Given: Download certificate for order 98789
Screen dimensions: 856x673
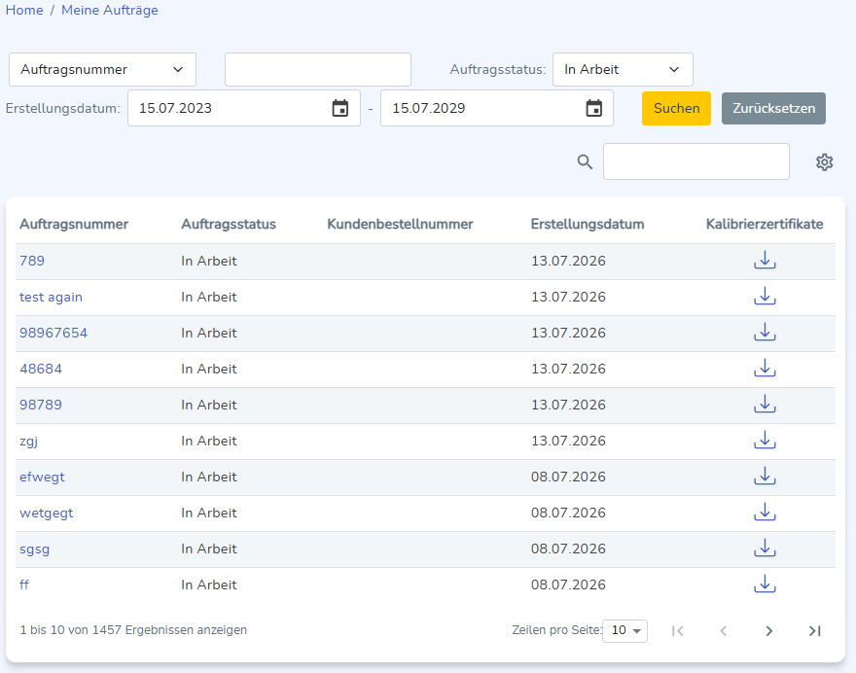Looking at the screenshot, I should pyautogui.click(x=765, y=405).
